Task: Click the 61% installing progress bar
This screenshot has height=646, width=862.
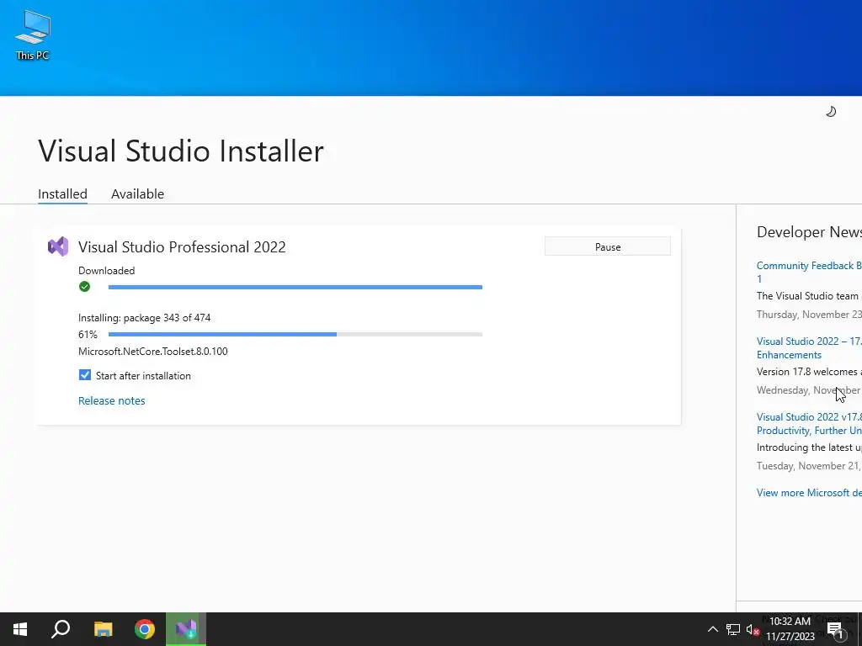Action: pos(295,334)
